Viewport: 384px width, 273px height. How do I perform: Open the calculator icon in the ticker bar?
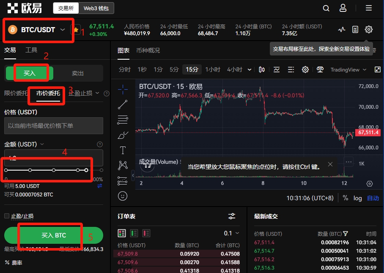(355, 30)
